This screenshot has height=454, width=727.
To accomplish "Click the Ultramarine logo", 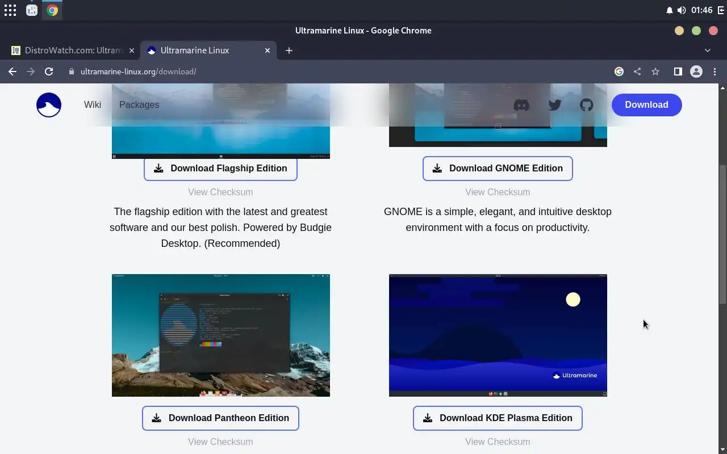I will [49, 105].
